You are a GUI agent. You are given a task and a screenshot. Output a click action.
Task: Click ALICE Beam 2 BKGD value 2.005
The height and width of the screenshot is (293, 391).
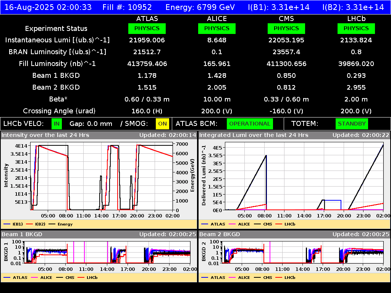point(217,87)
